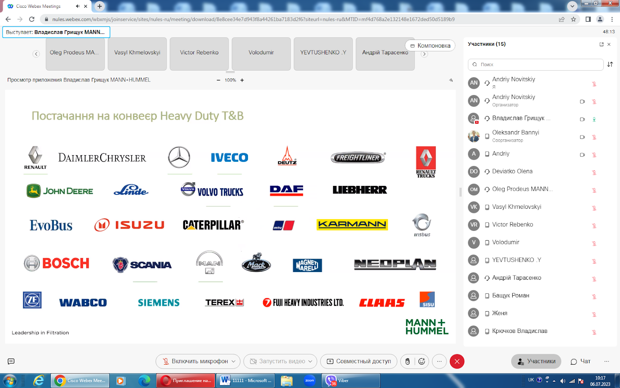Open the Компоновка layout button

coord(430,46)
